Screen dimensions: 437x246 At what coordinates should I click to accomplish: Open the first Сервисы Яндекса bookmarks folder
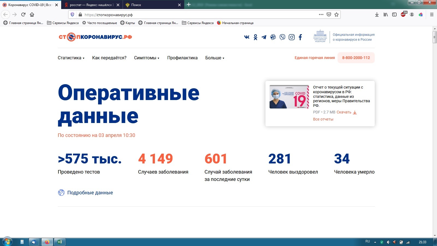pyautogui.click(x=63, y=23)
